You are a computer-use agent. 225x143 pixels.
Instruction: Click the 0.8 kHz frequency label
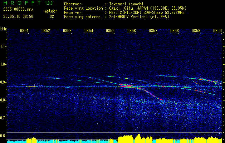(x=3, y=100)
